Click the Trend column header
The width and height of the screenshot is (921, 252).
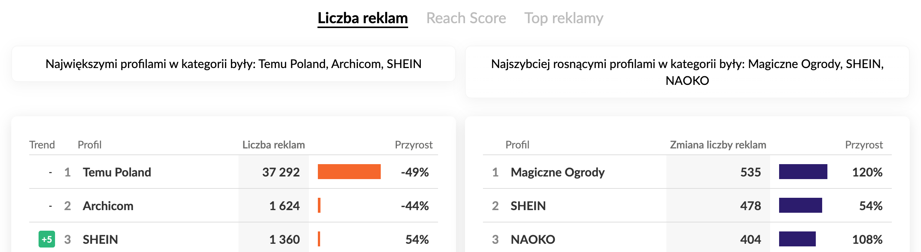coord(42,145)
